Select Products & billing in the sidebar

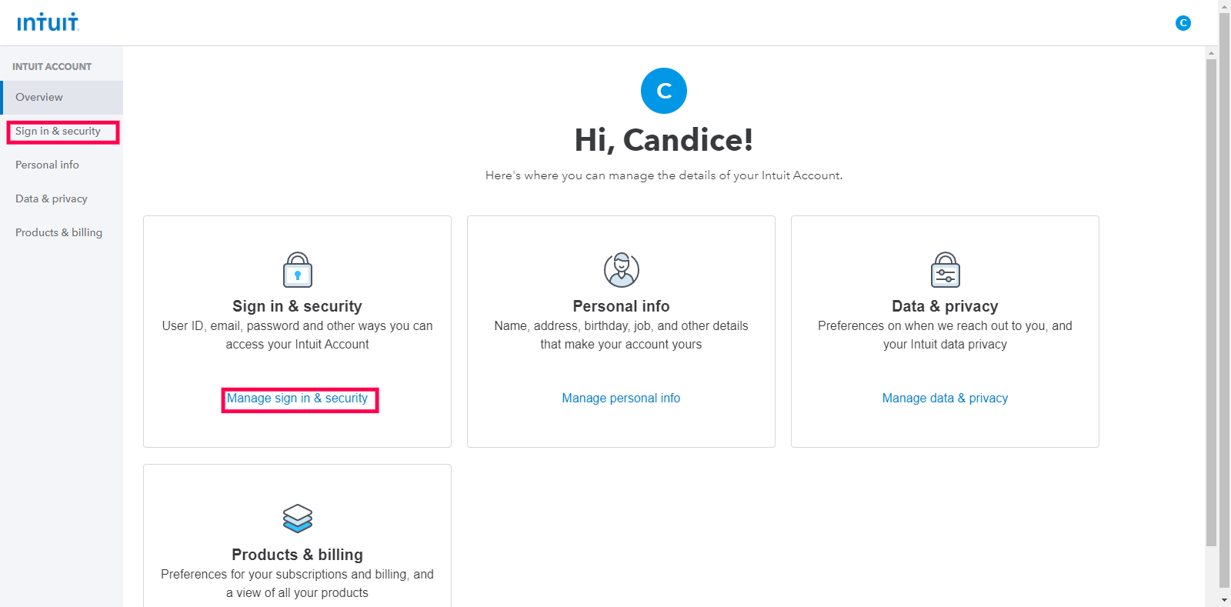tap(62, 233)
